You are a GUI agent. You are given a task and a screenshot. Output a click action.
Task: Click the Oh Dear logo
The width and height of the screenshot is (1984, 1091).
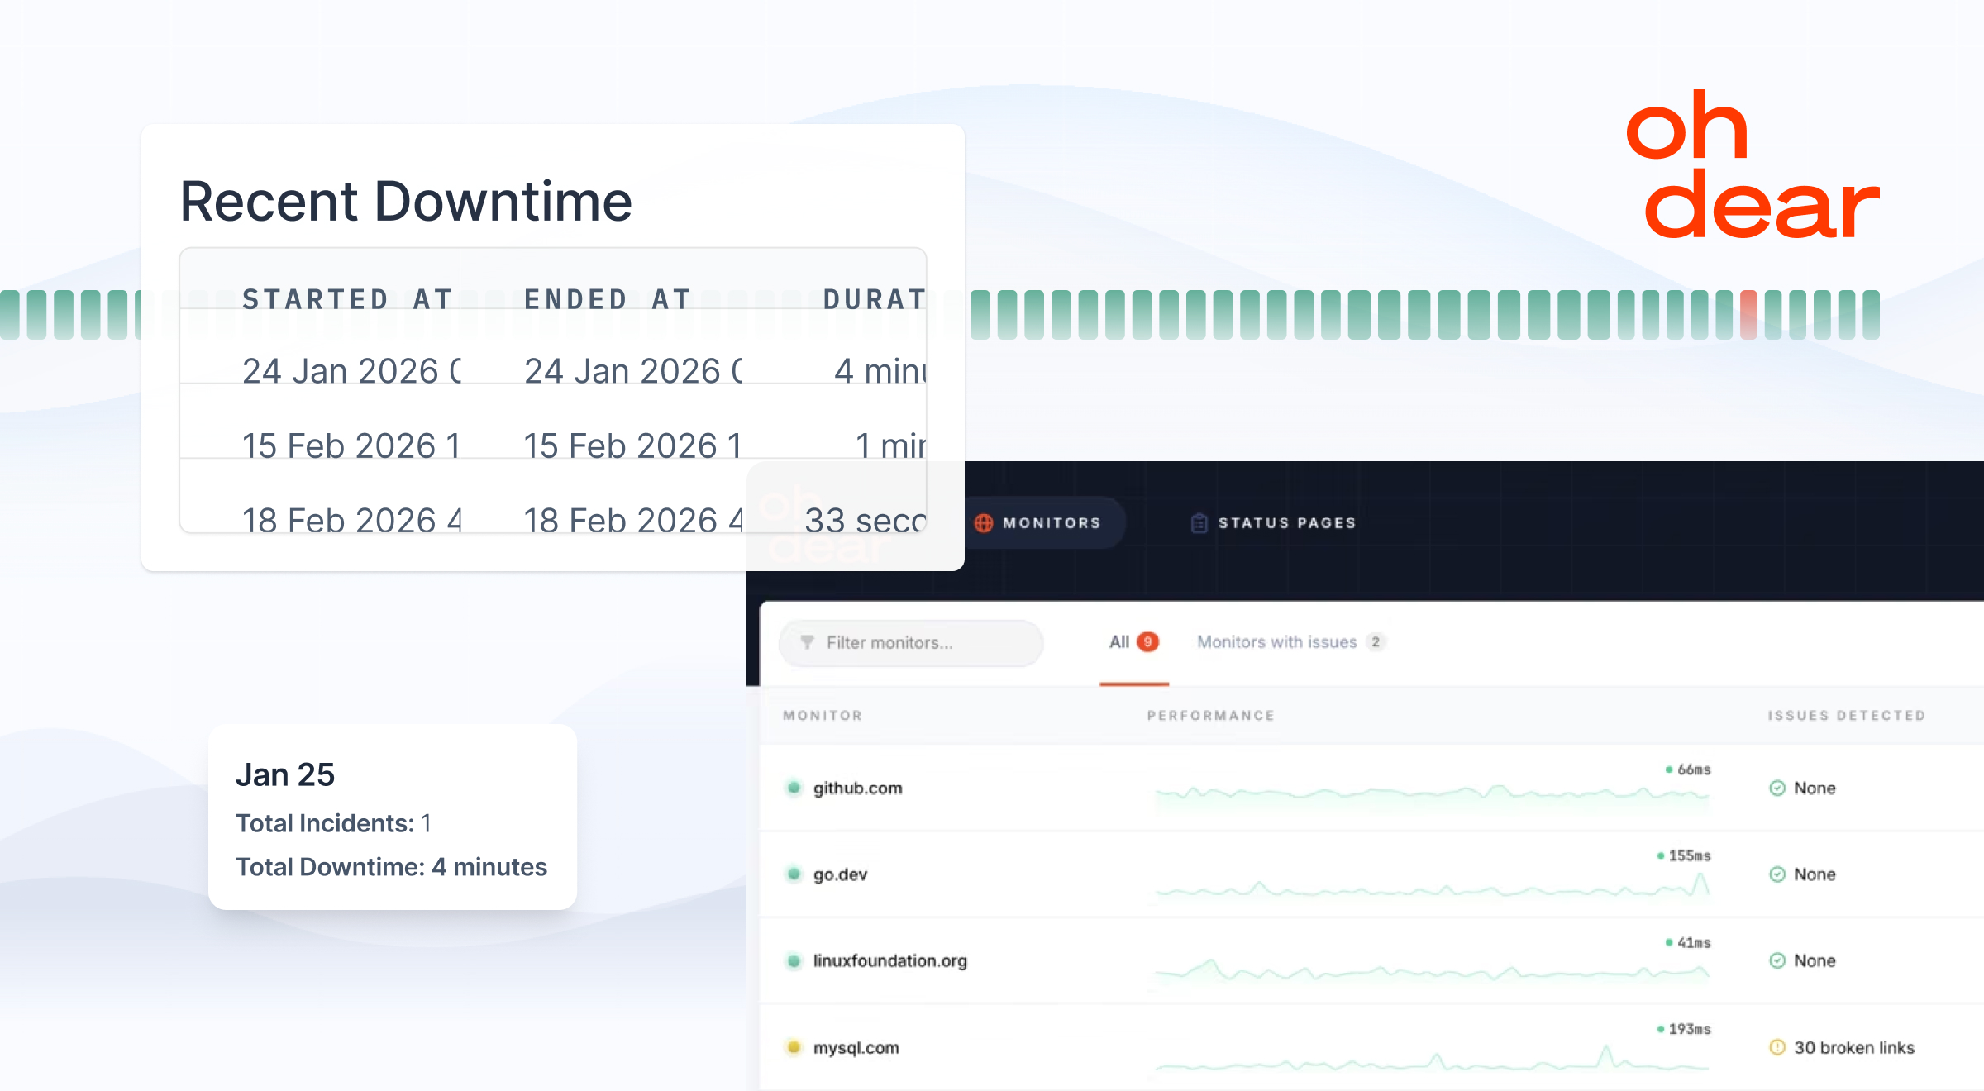[x=1753, y=164]
